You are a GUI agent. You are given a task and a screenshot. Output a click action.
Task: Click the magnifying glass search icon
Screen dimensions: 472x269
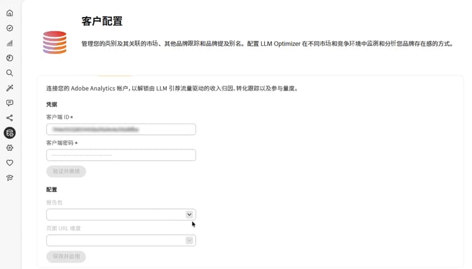point(9,73)
